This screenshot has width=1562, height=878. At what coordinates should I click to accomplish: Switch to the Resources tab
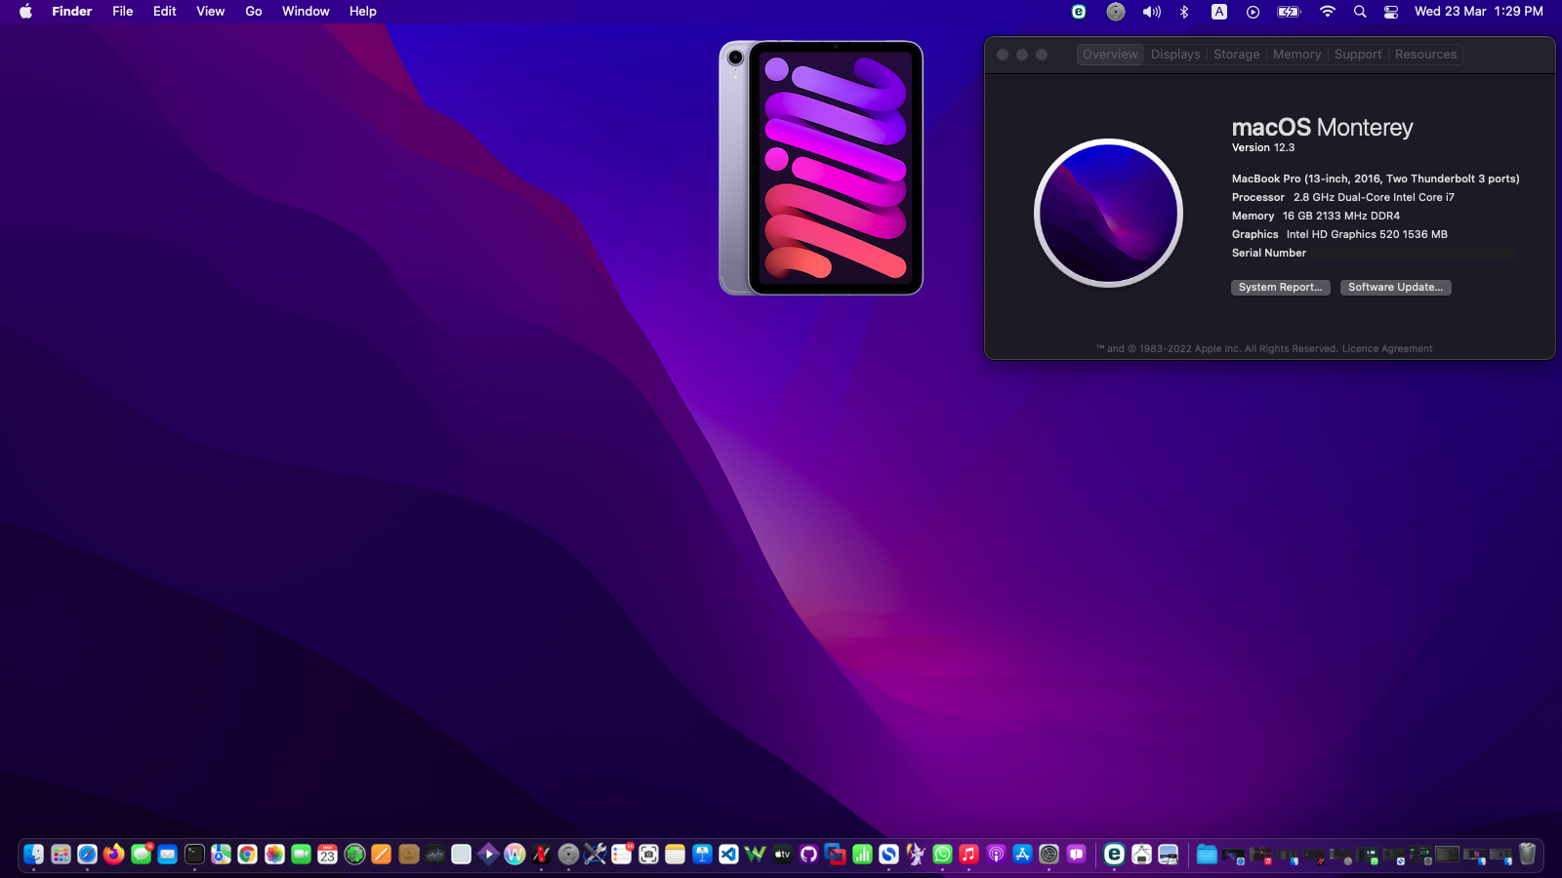[1425, 55]
